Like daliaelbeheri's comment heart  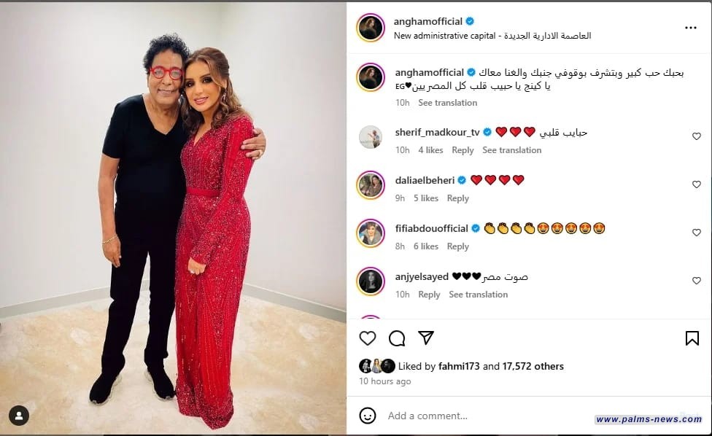click(x=696, y=184)
